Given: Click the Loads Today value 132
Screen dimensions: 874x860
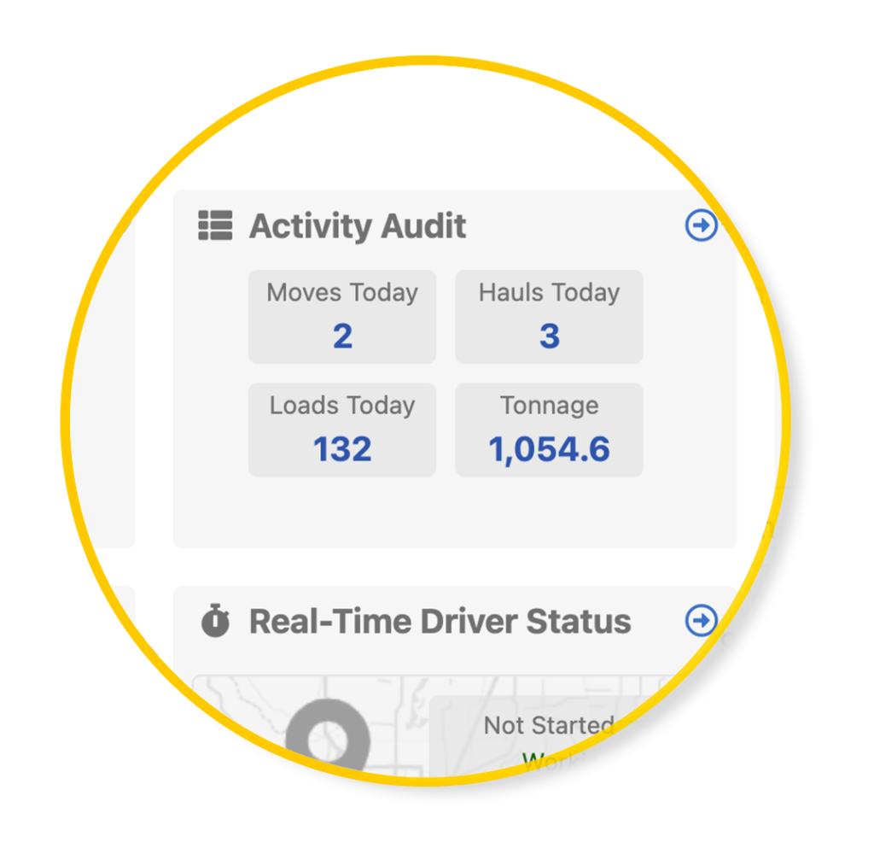Looking at the screenshot, I should (x=342, y=449).
